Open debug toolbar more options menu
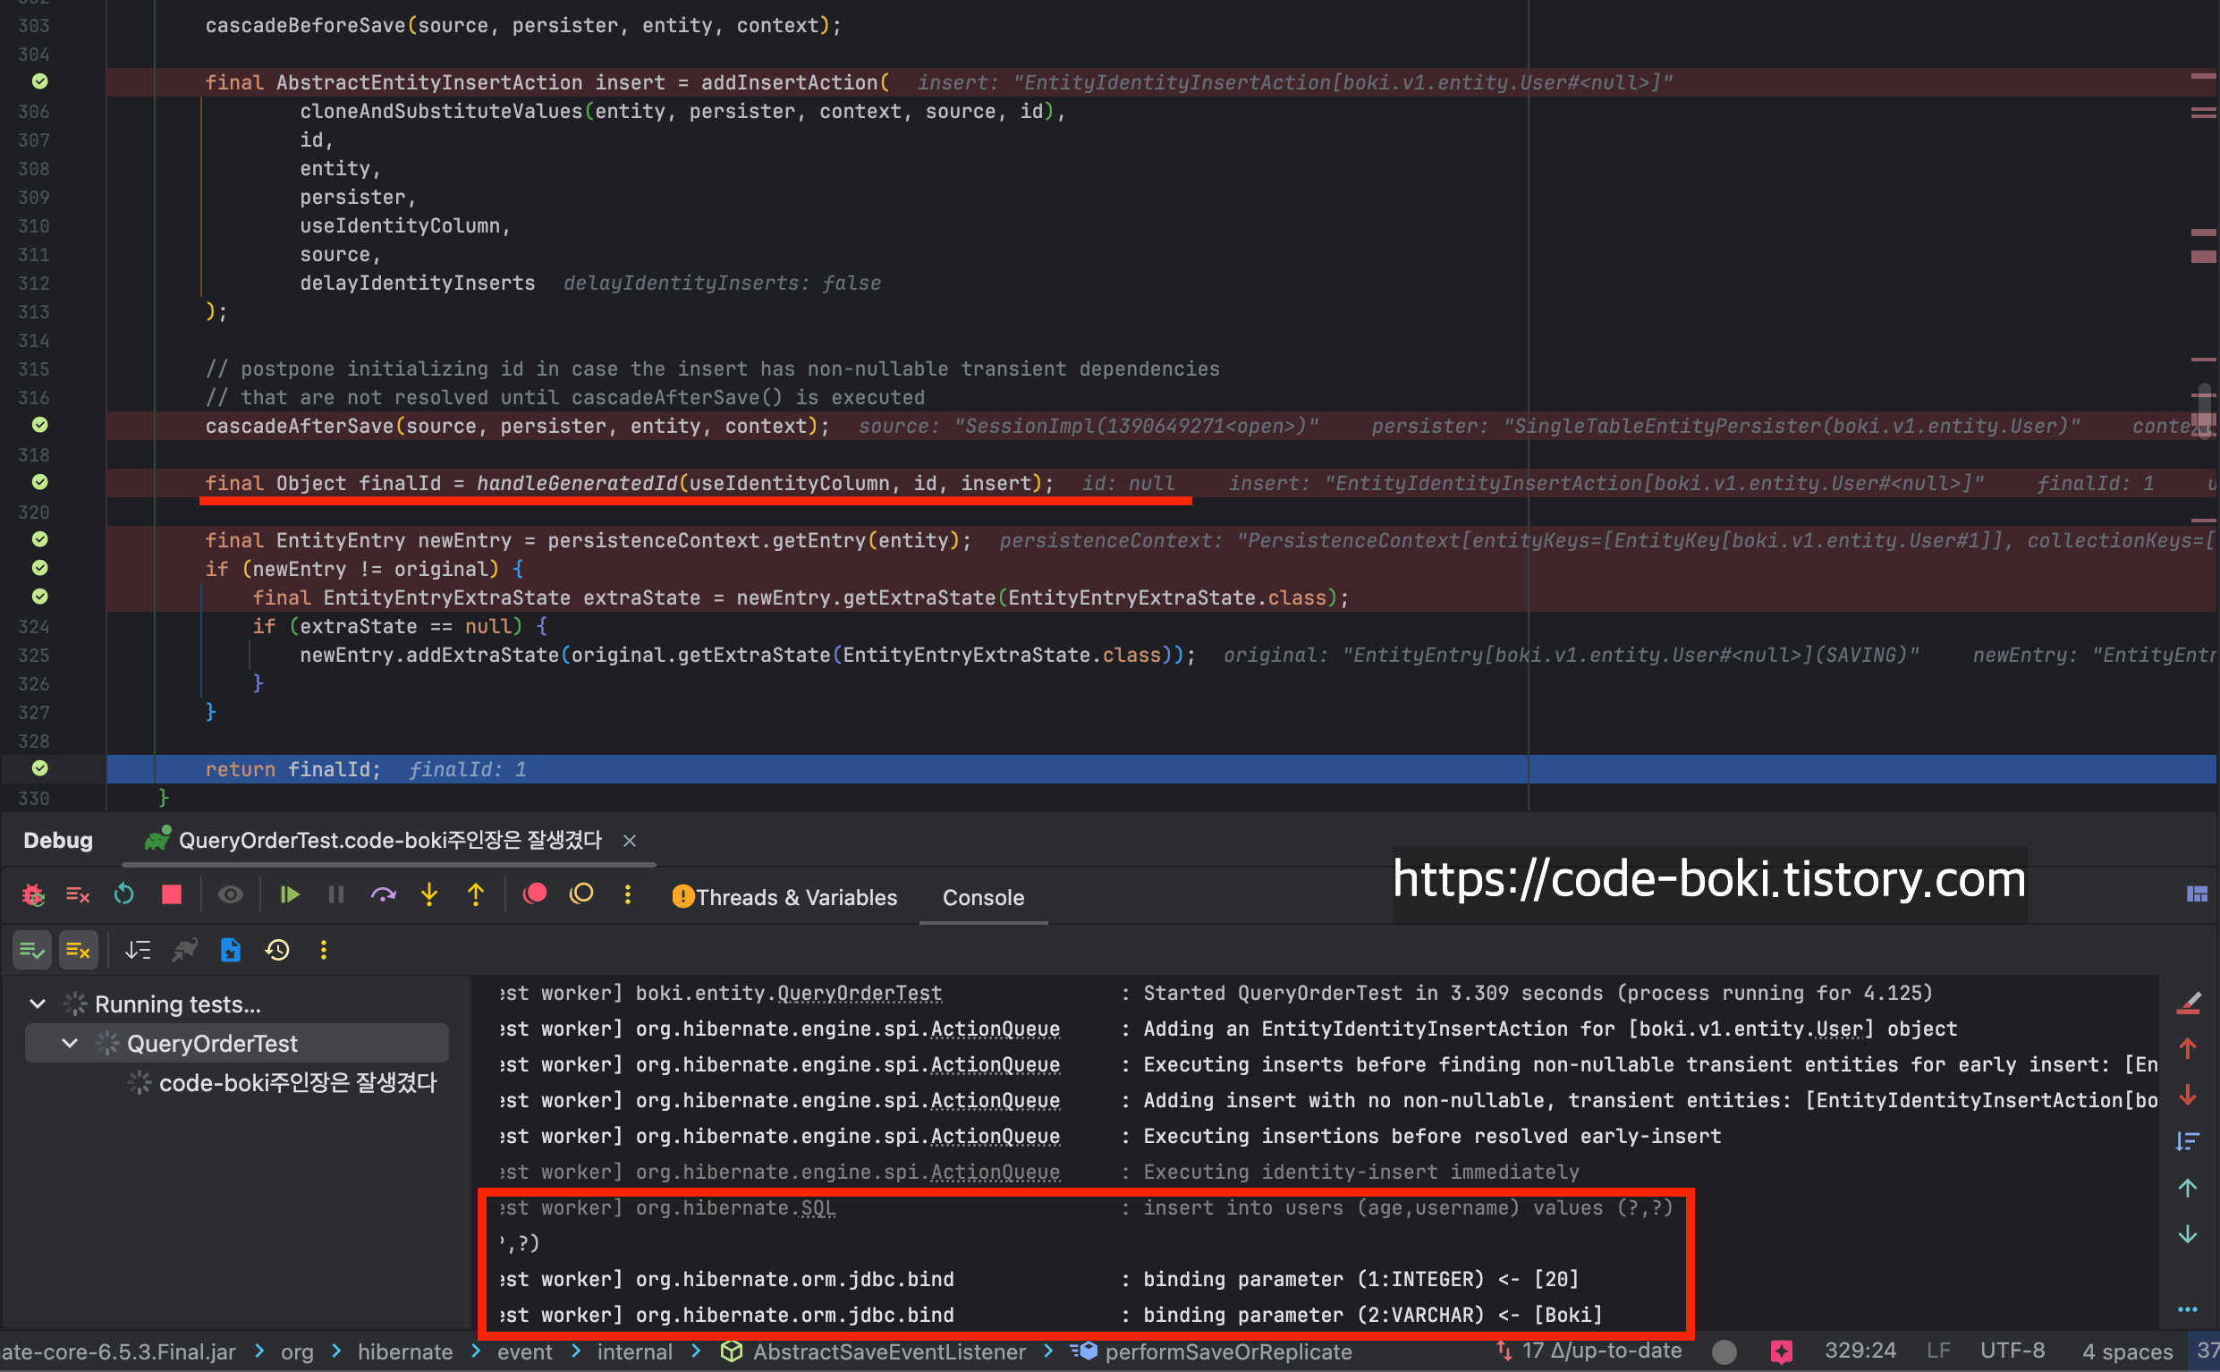 628,895
